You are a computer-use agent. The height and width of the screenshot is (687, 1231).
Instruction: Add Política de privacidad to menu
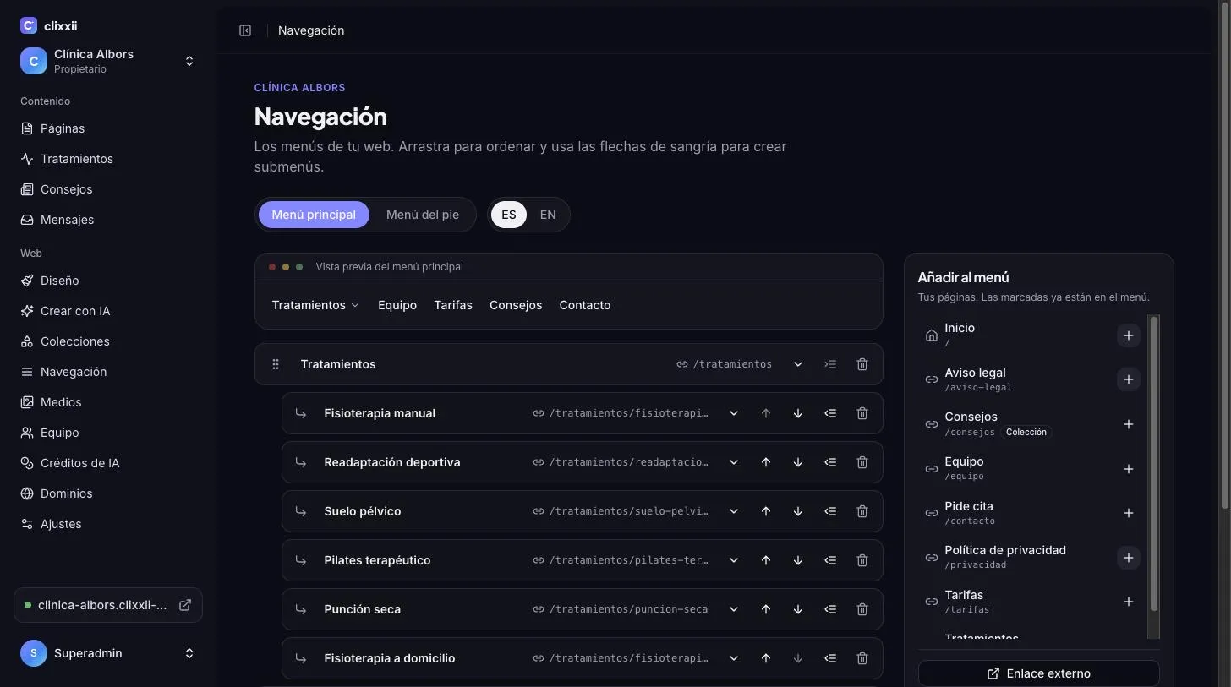(x=1128, y=558)
